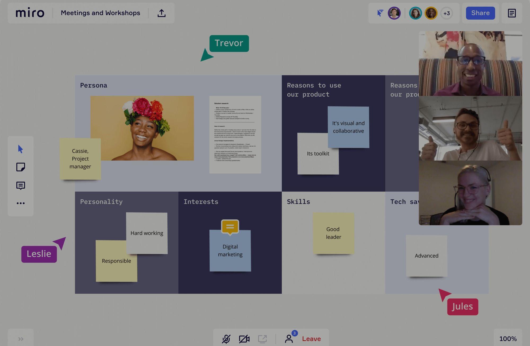Toggle the muted microphone
The height and width of the screenshot is (346, 530).
[x=226, y=339]
